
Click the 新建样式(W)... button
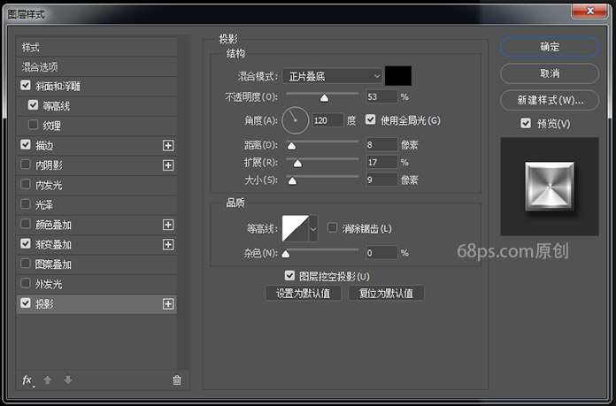(x=550, y=100)
